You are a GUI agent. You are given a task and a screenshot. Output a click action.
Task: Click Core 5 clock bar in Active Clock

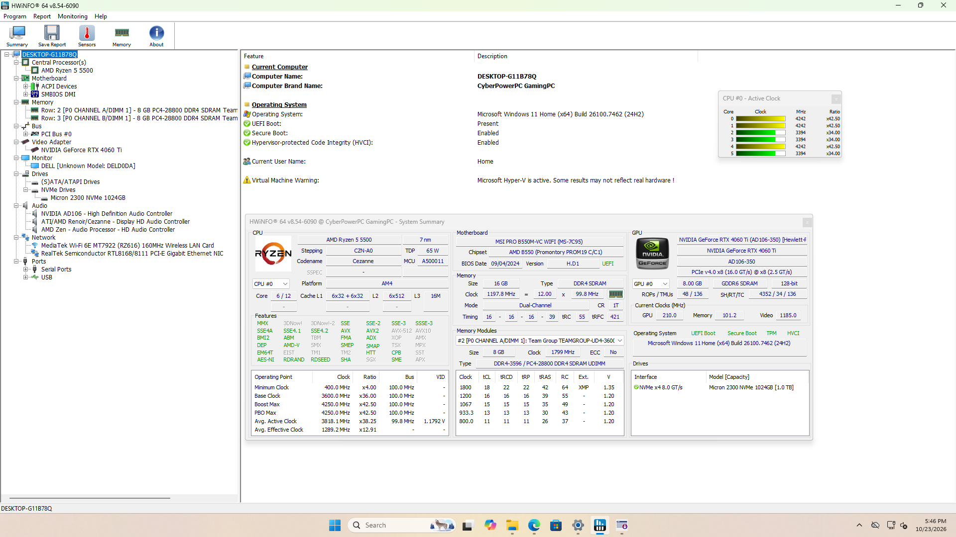760,154
